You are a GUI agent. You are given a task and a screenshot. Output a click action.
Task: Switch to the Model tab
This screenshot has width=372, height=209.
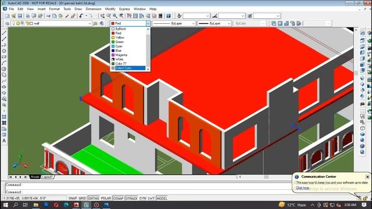click(35, 177)
